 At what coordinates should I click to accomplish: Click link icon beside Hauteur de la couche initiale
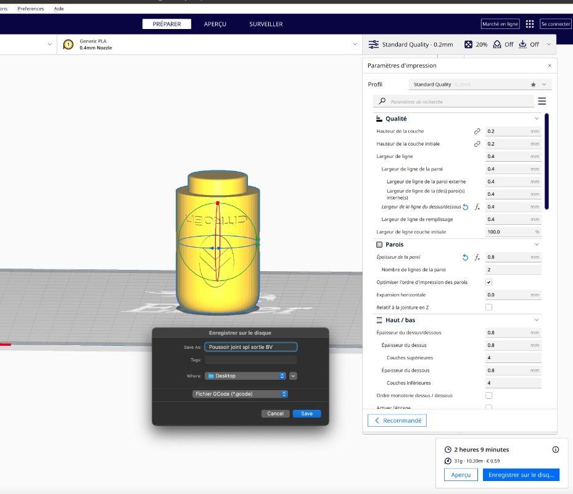pos(477,144)
